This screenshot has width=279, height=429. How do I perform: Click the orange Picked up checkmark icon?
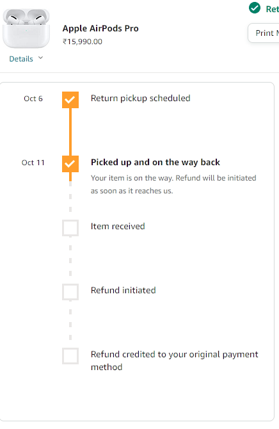point(70,164)
